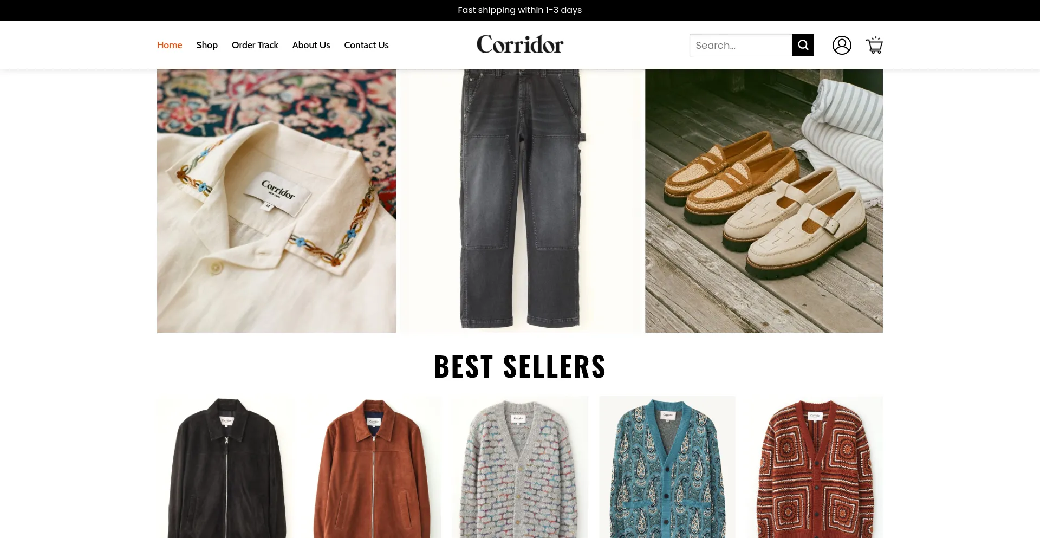This screenshot has width=1040, height=538.
Task: Select the teal paisley cardigan
Action: pos(667,467)
